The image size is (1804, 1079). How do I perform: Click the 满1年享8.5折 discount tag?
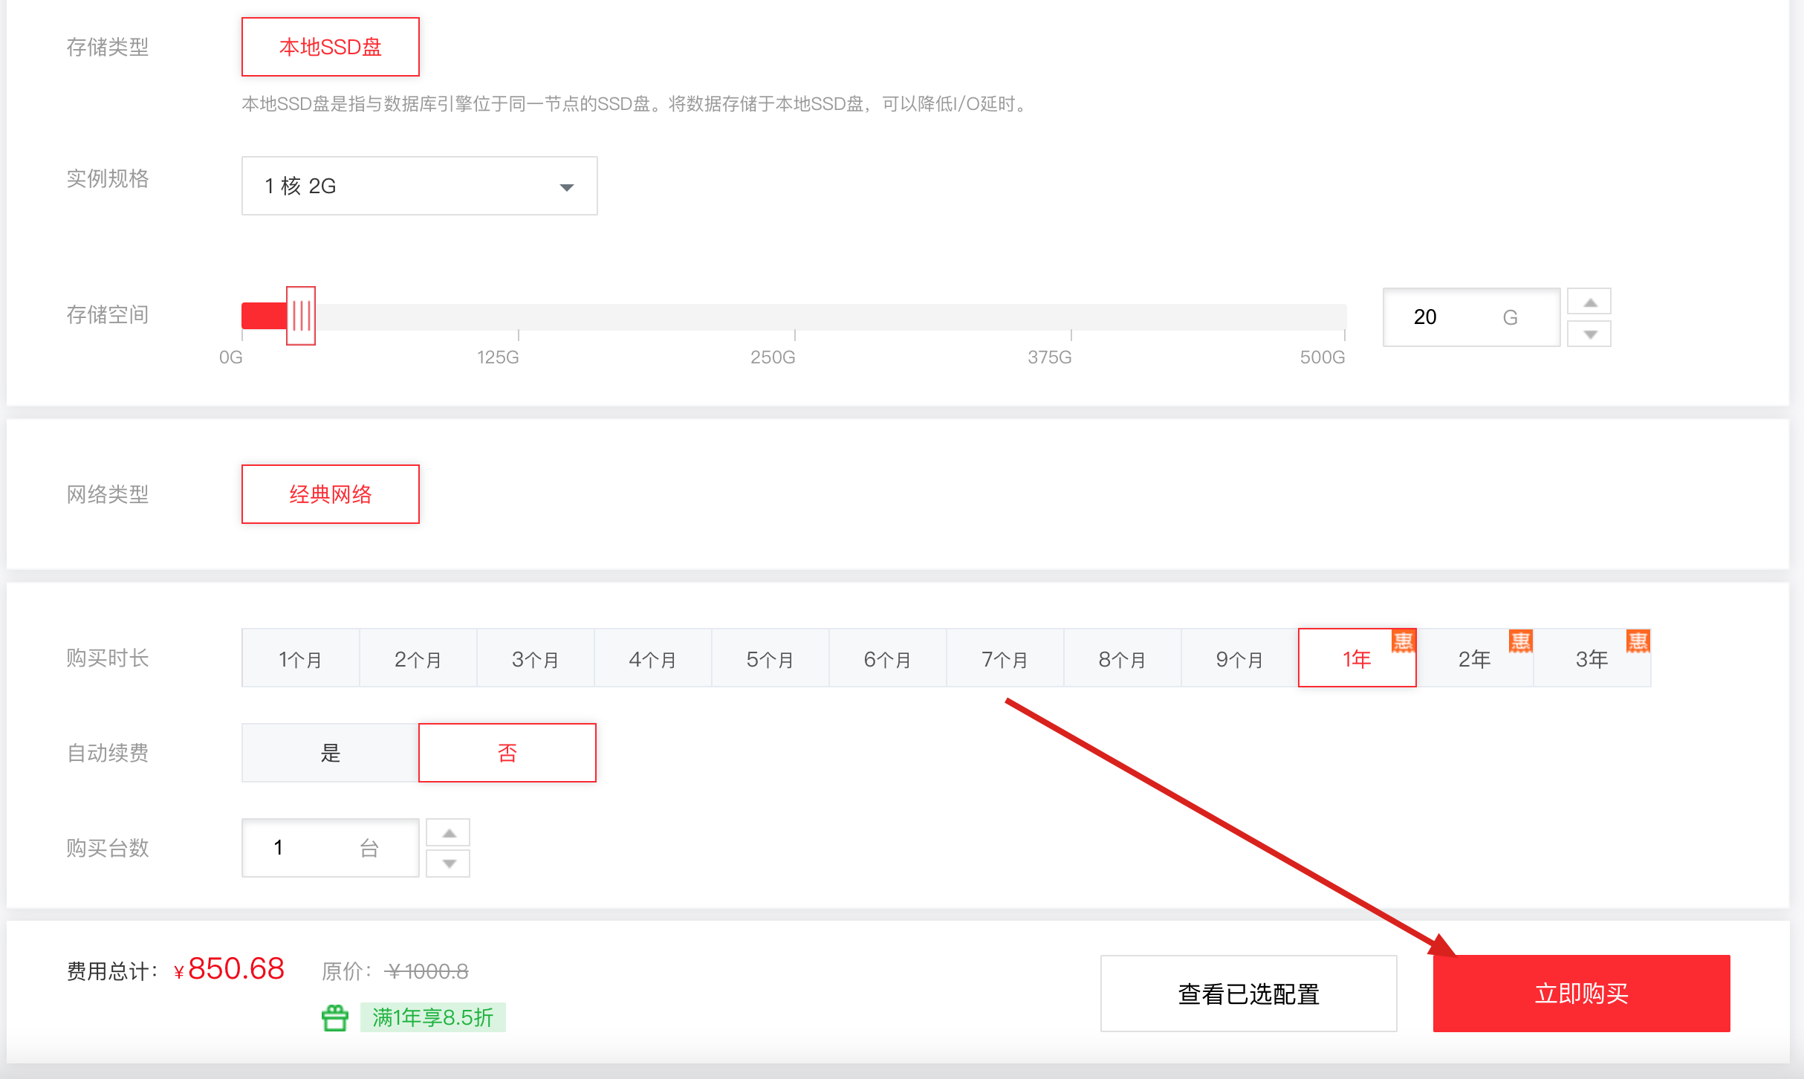point(433,1017)
